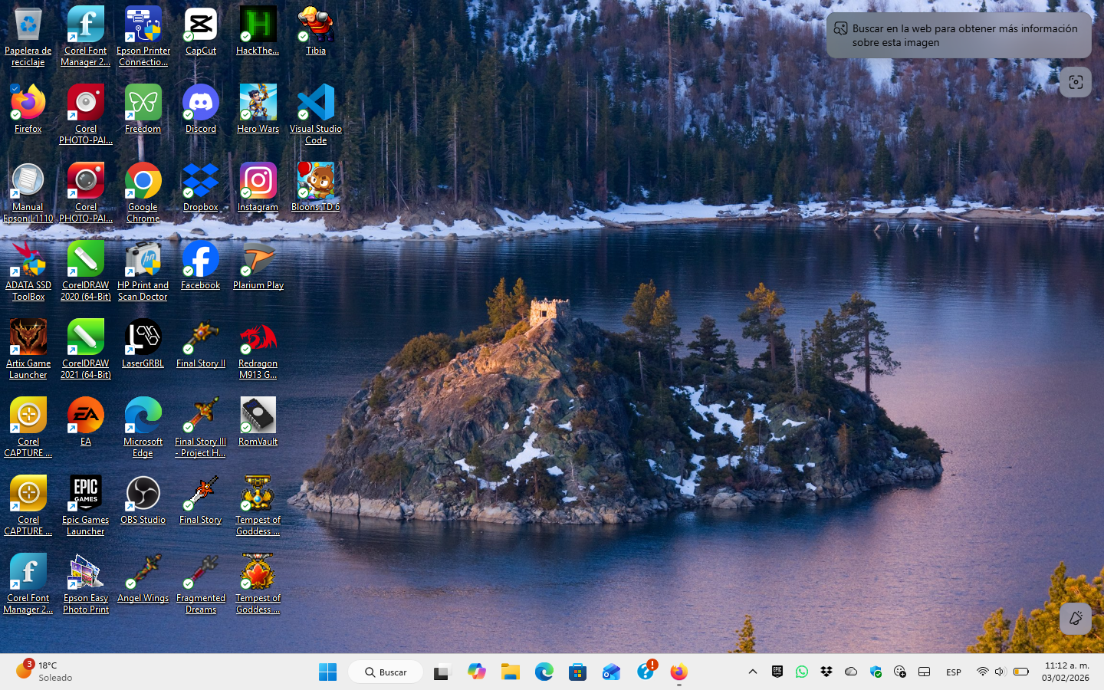Open File Explorer from the taskbar
This screenshot has width=1104, height=690.
tap(510, 672)
